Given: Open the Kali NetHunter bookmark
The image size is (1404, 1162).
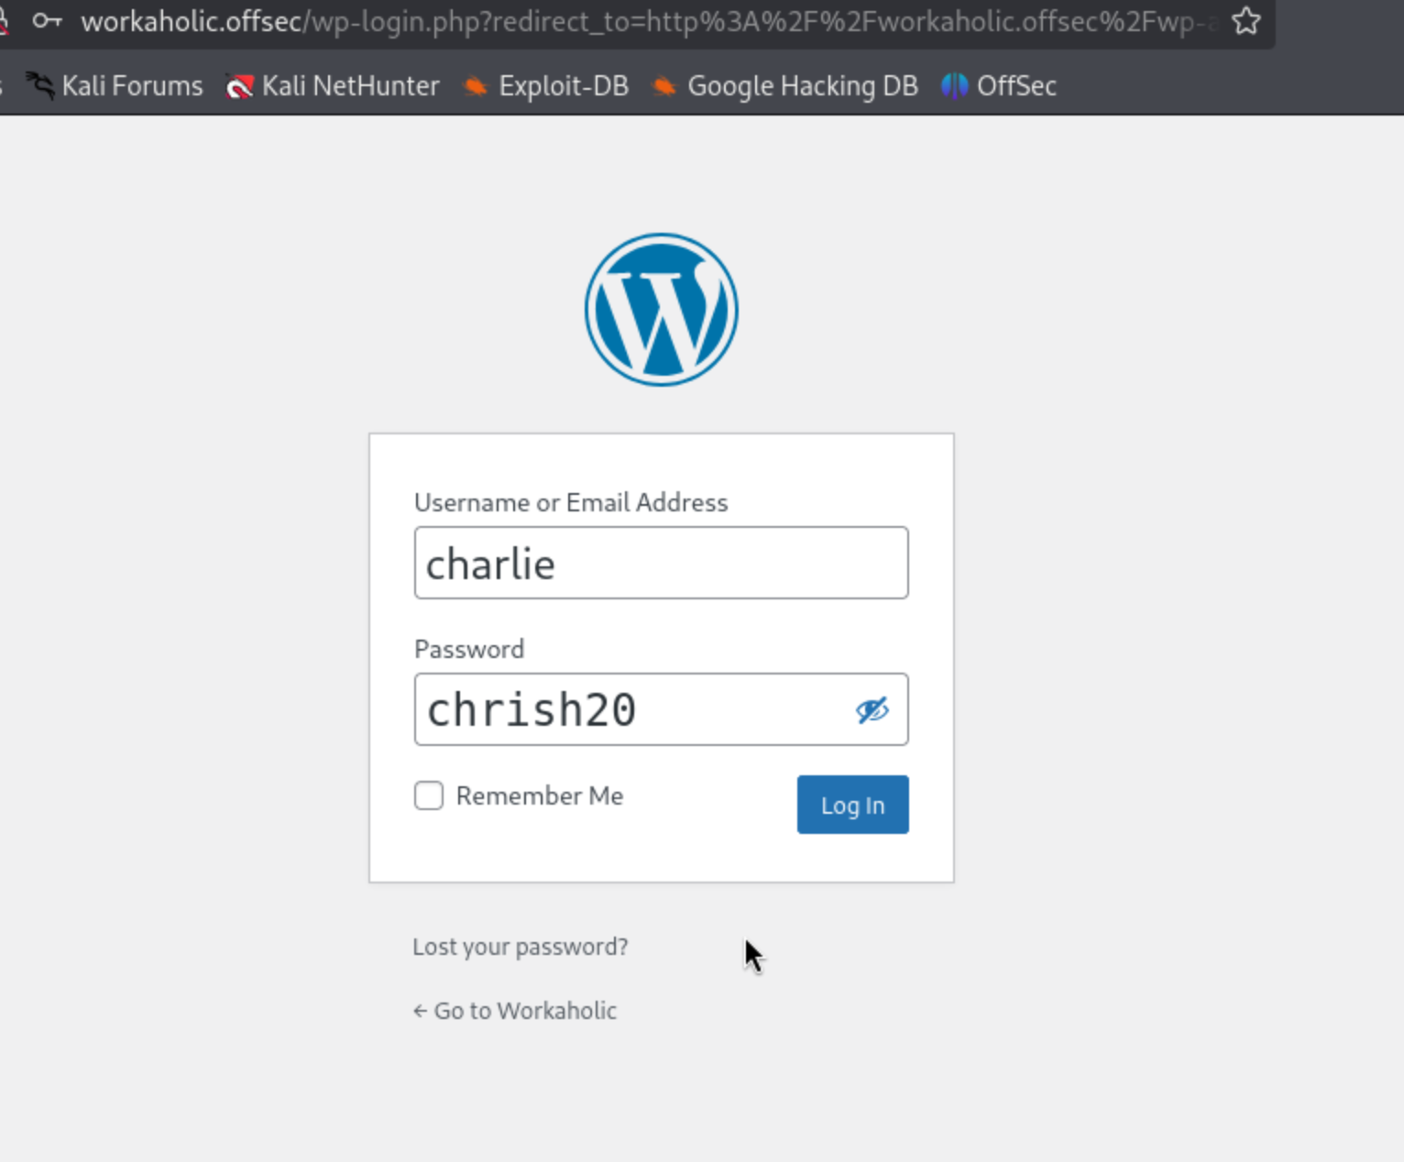Looking at the screenshot, I should coord(333,86).
